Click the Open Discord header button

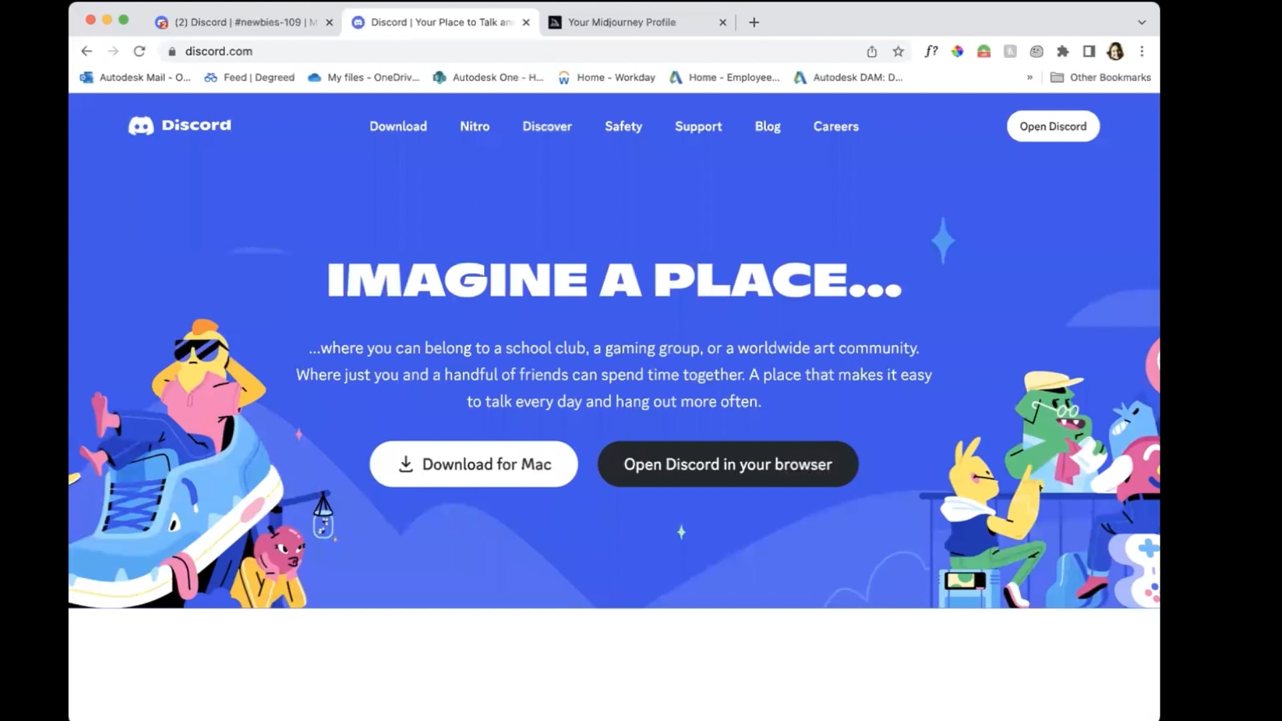[1053, 126]
